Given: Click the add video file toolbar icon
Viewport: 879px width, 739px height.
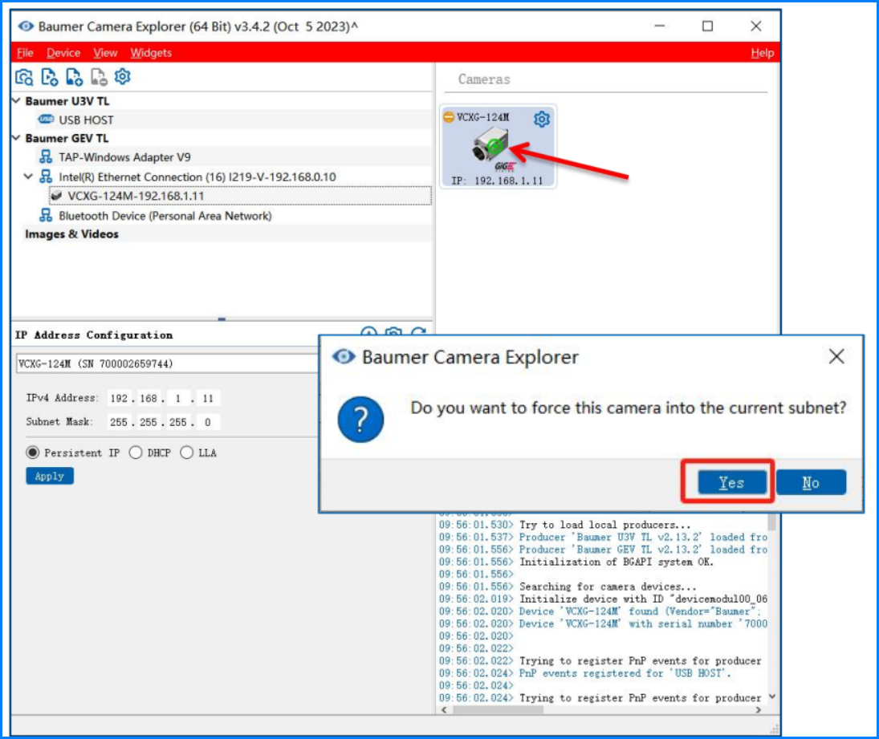Looking at the screenshot, I should click(49, 77).
